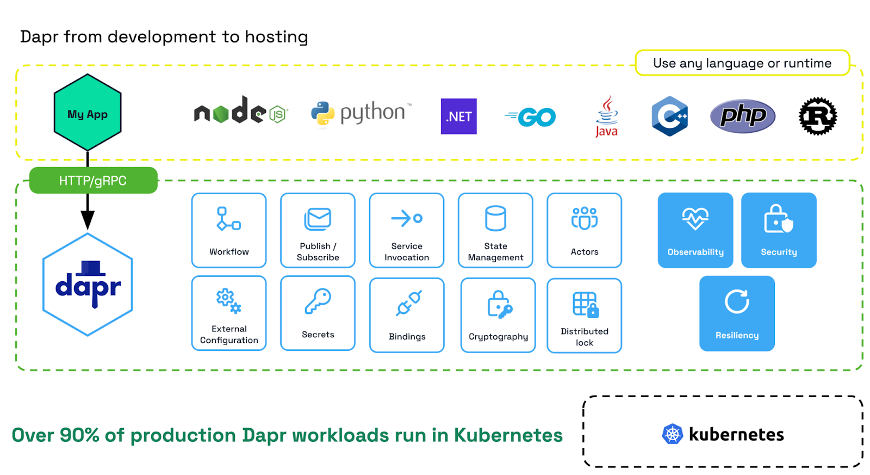The width and height of the screenshot is (870, 475).
Task: Click the PHP oval logo
Action: point(742,116)
